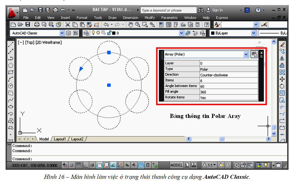Open the Help question mark dropdown arrow
296x186 pixels.
point(264,10)
